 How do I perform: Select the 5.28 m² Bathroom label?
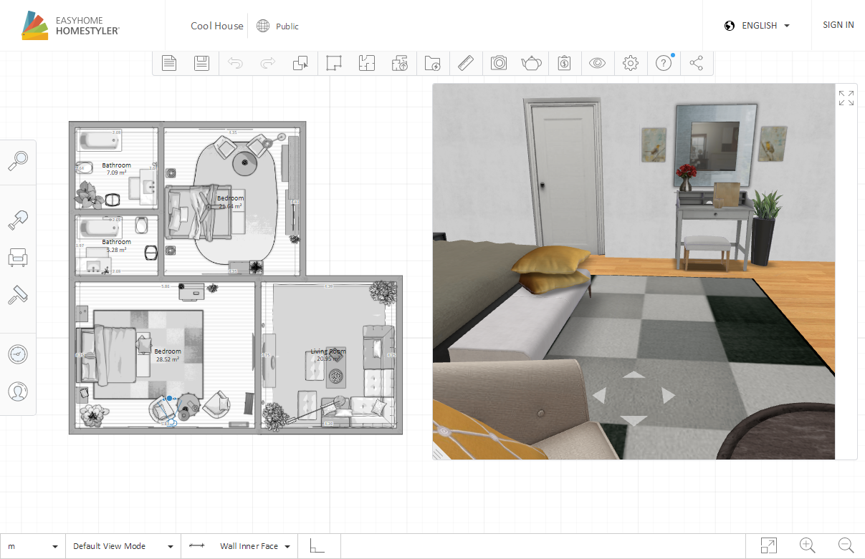coord(116,246)
